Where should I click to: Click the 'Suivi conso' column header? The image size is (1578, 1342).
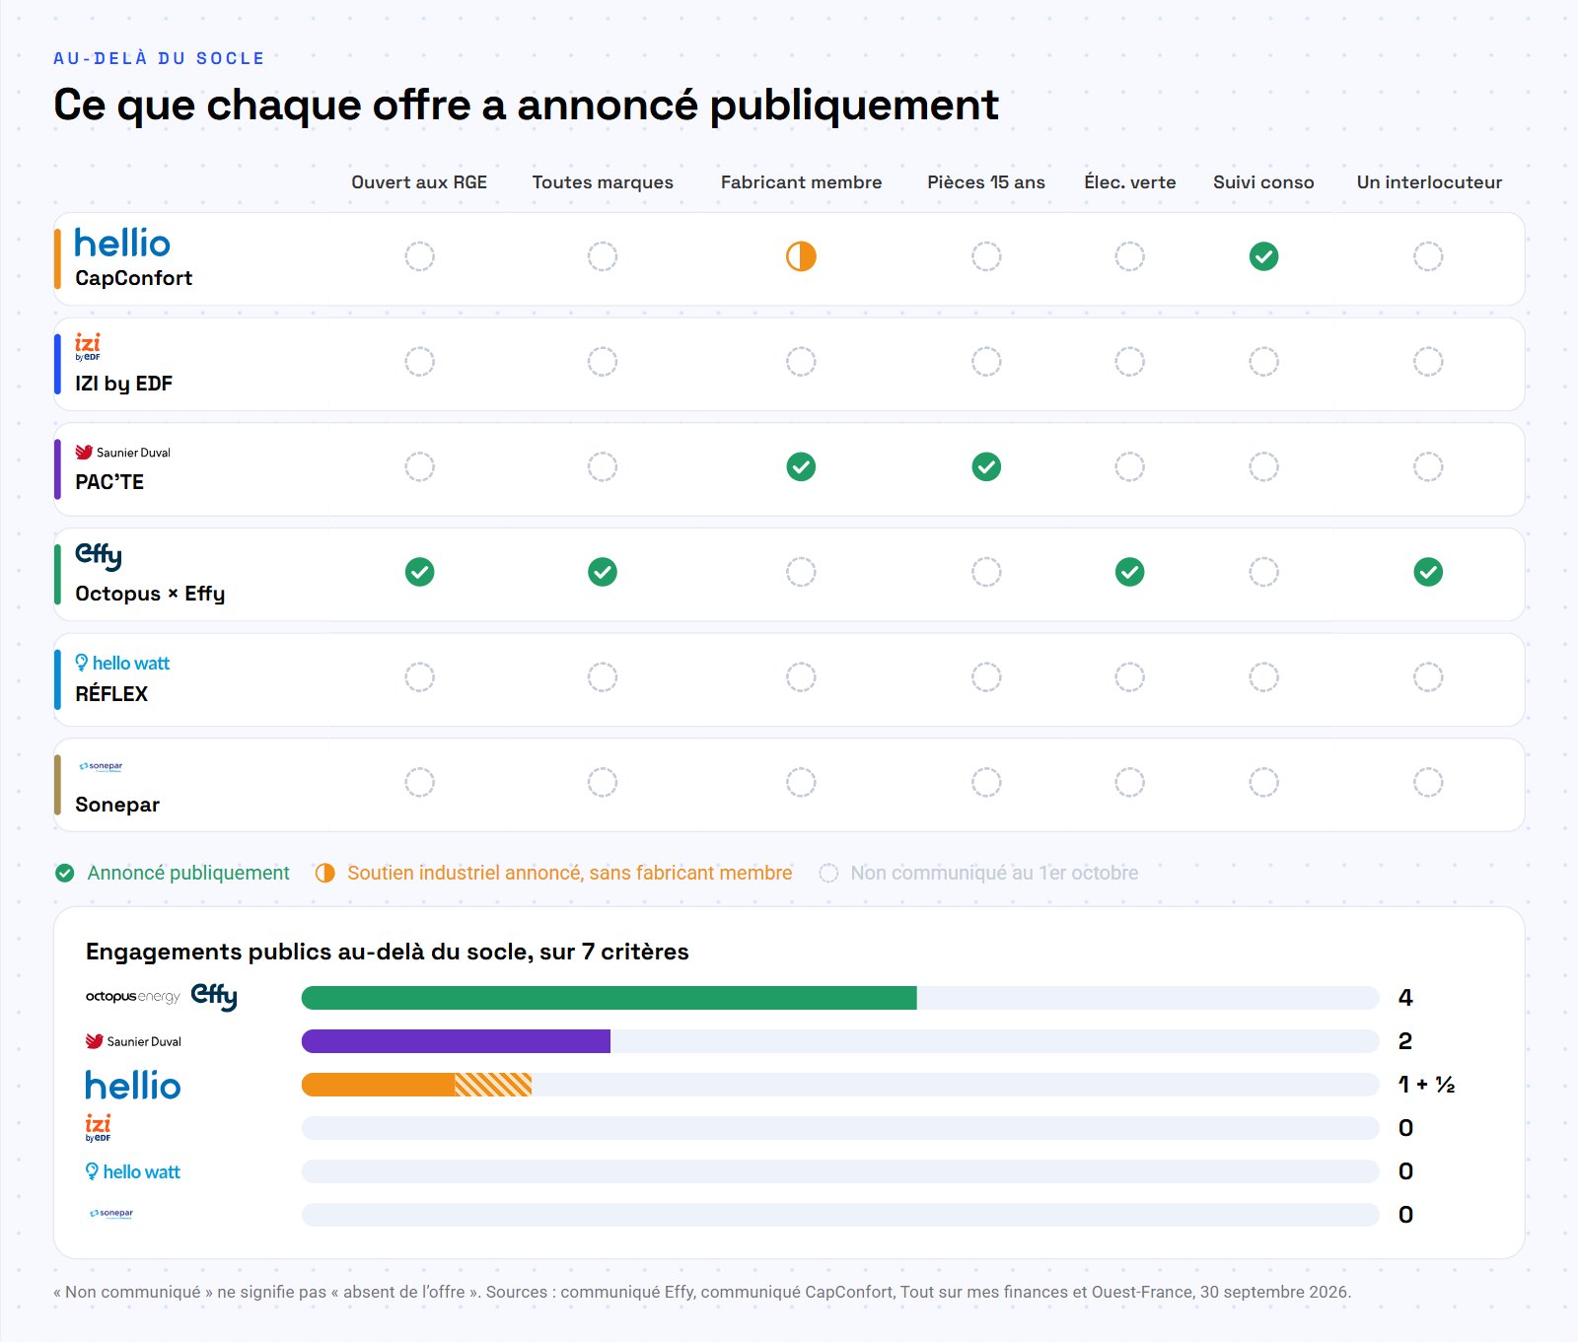[1263, 182]
